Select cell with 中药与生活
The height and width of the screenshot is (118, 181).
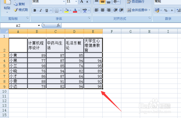56,45
